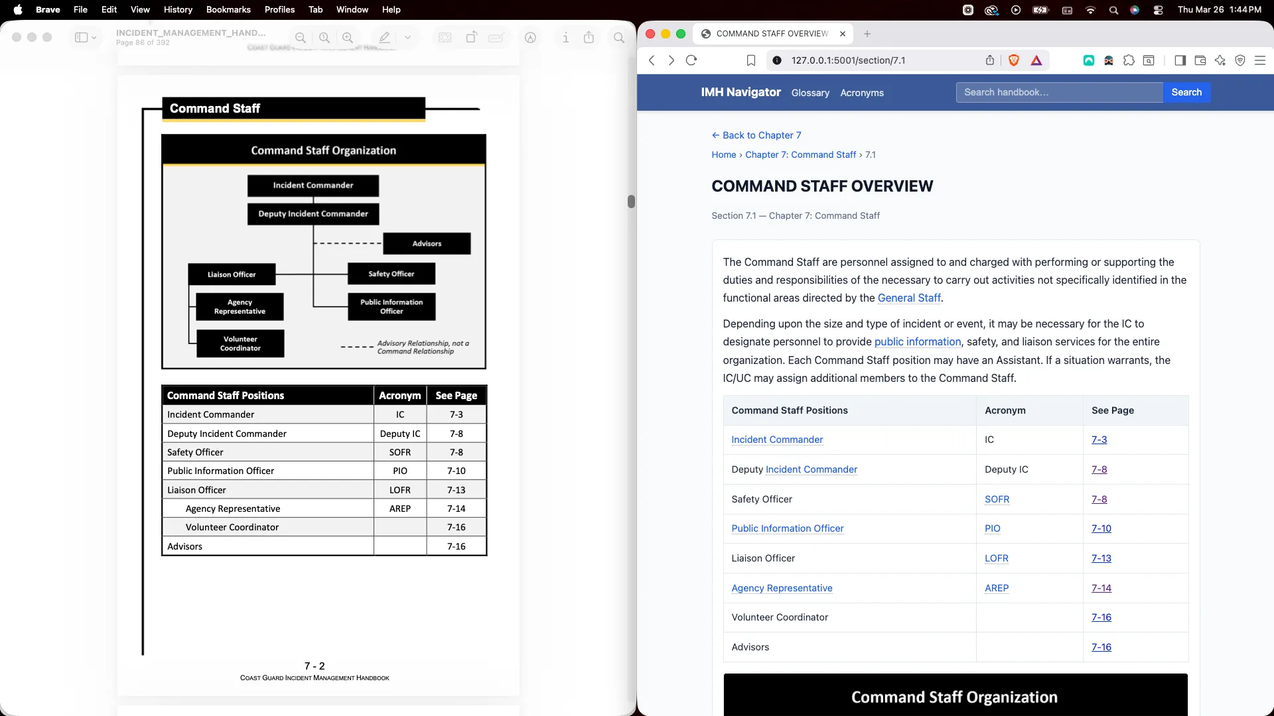Viewport: 1274px width, 716px height.
Task: Open the highlight color dropdown chevron
Action: [x=407, y=37]
